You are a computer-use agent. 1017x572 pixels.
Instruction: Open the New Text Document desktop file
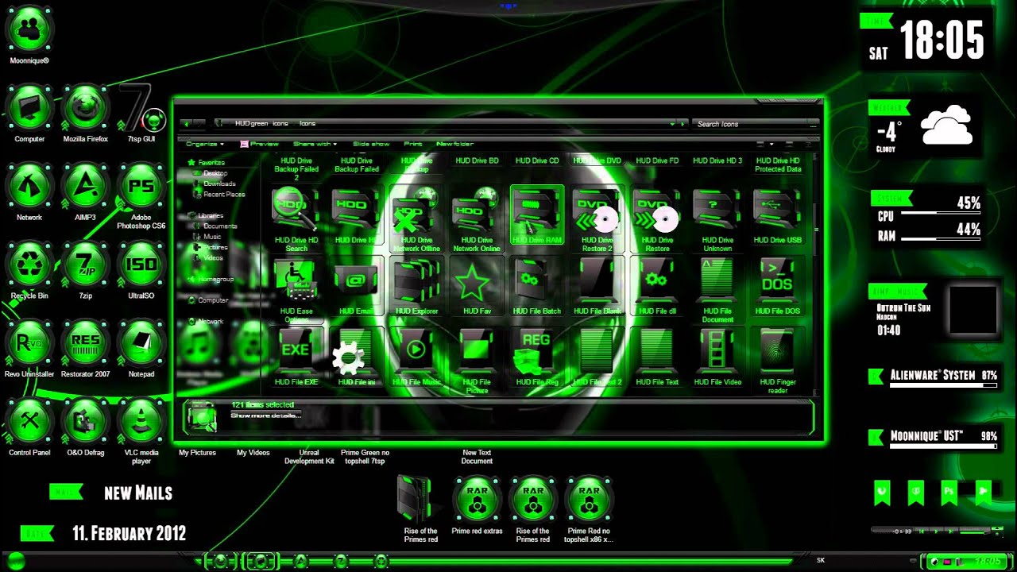click(x=477, y=457)
